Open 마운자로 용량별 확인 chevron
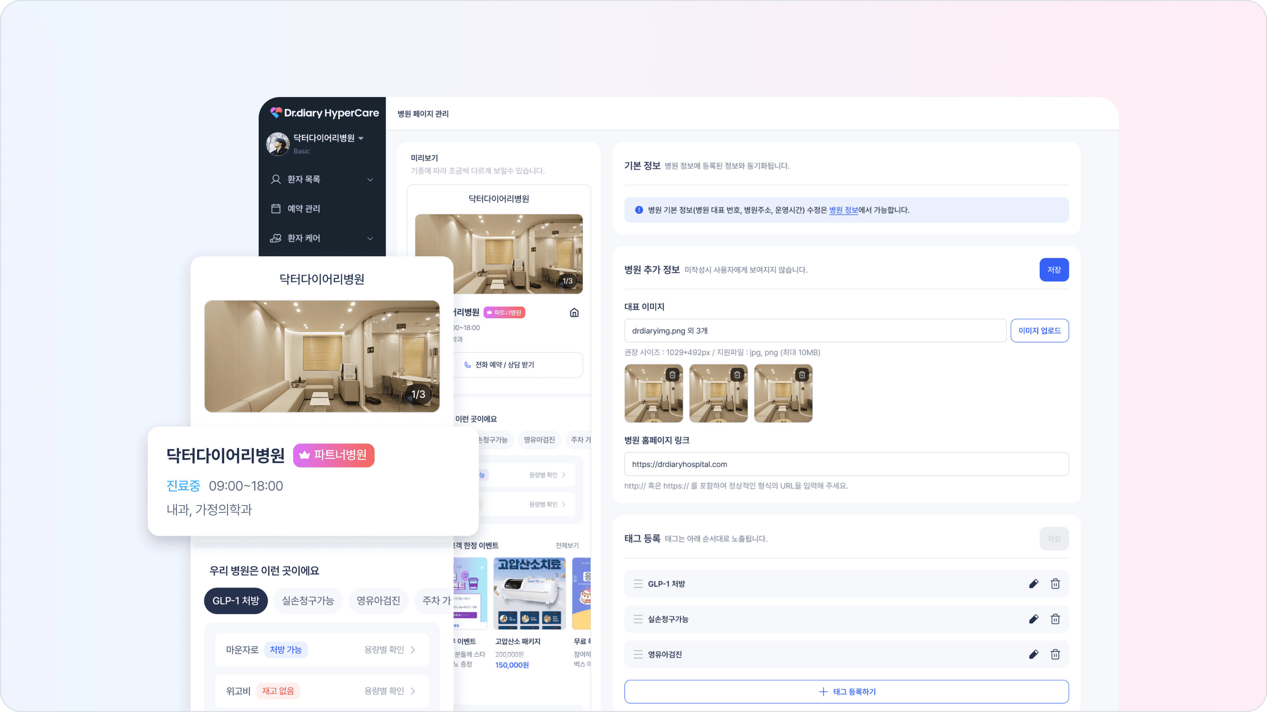Viewport: 1267px width, 712px height. click(x=413, y=650)
